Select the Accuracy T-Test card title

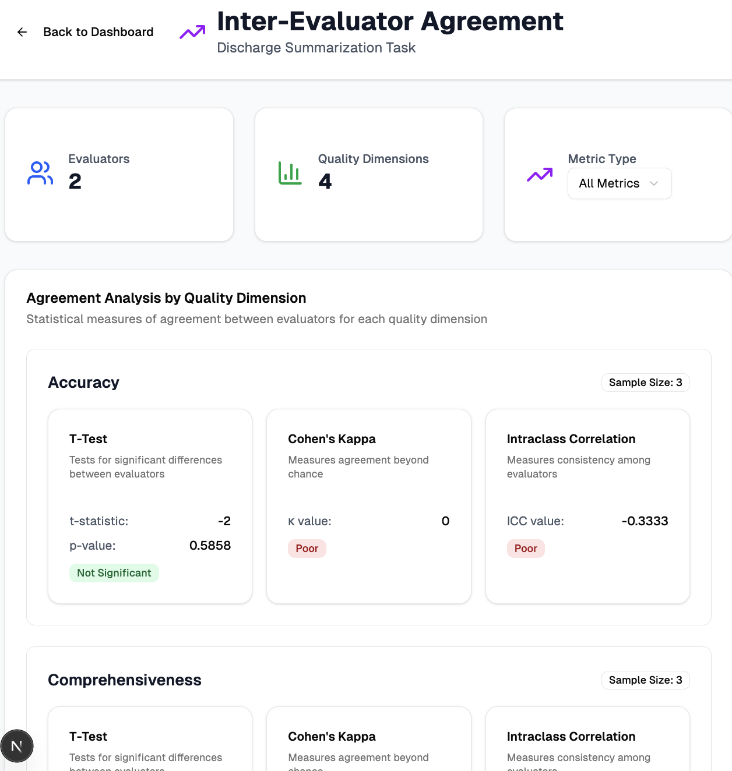tap(89, 439)
